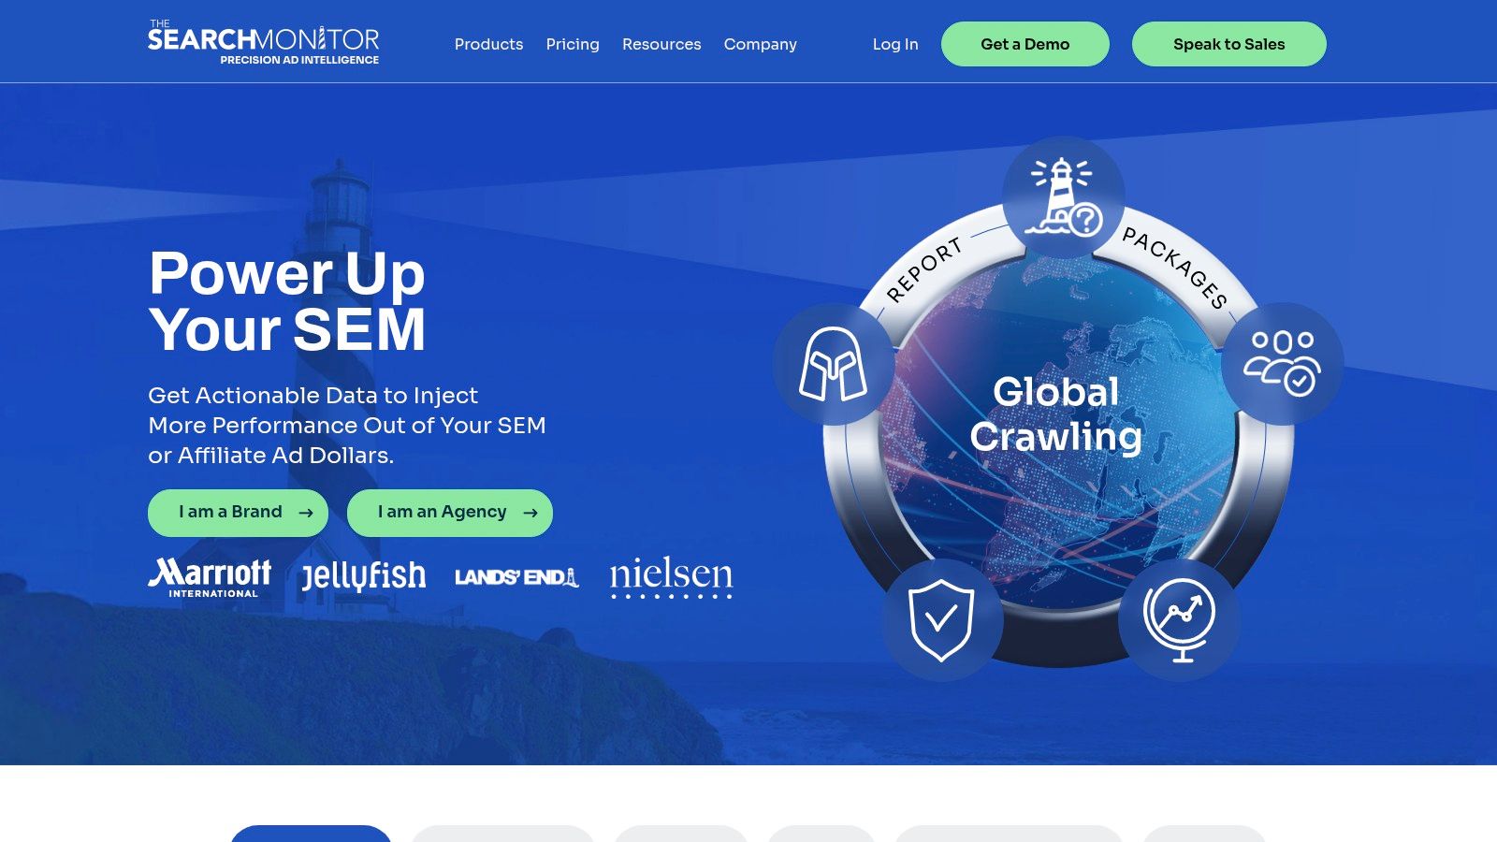Click the Jellyfish logo
The image size is (1497, 842).
pos(364,575)
